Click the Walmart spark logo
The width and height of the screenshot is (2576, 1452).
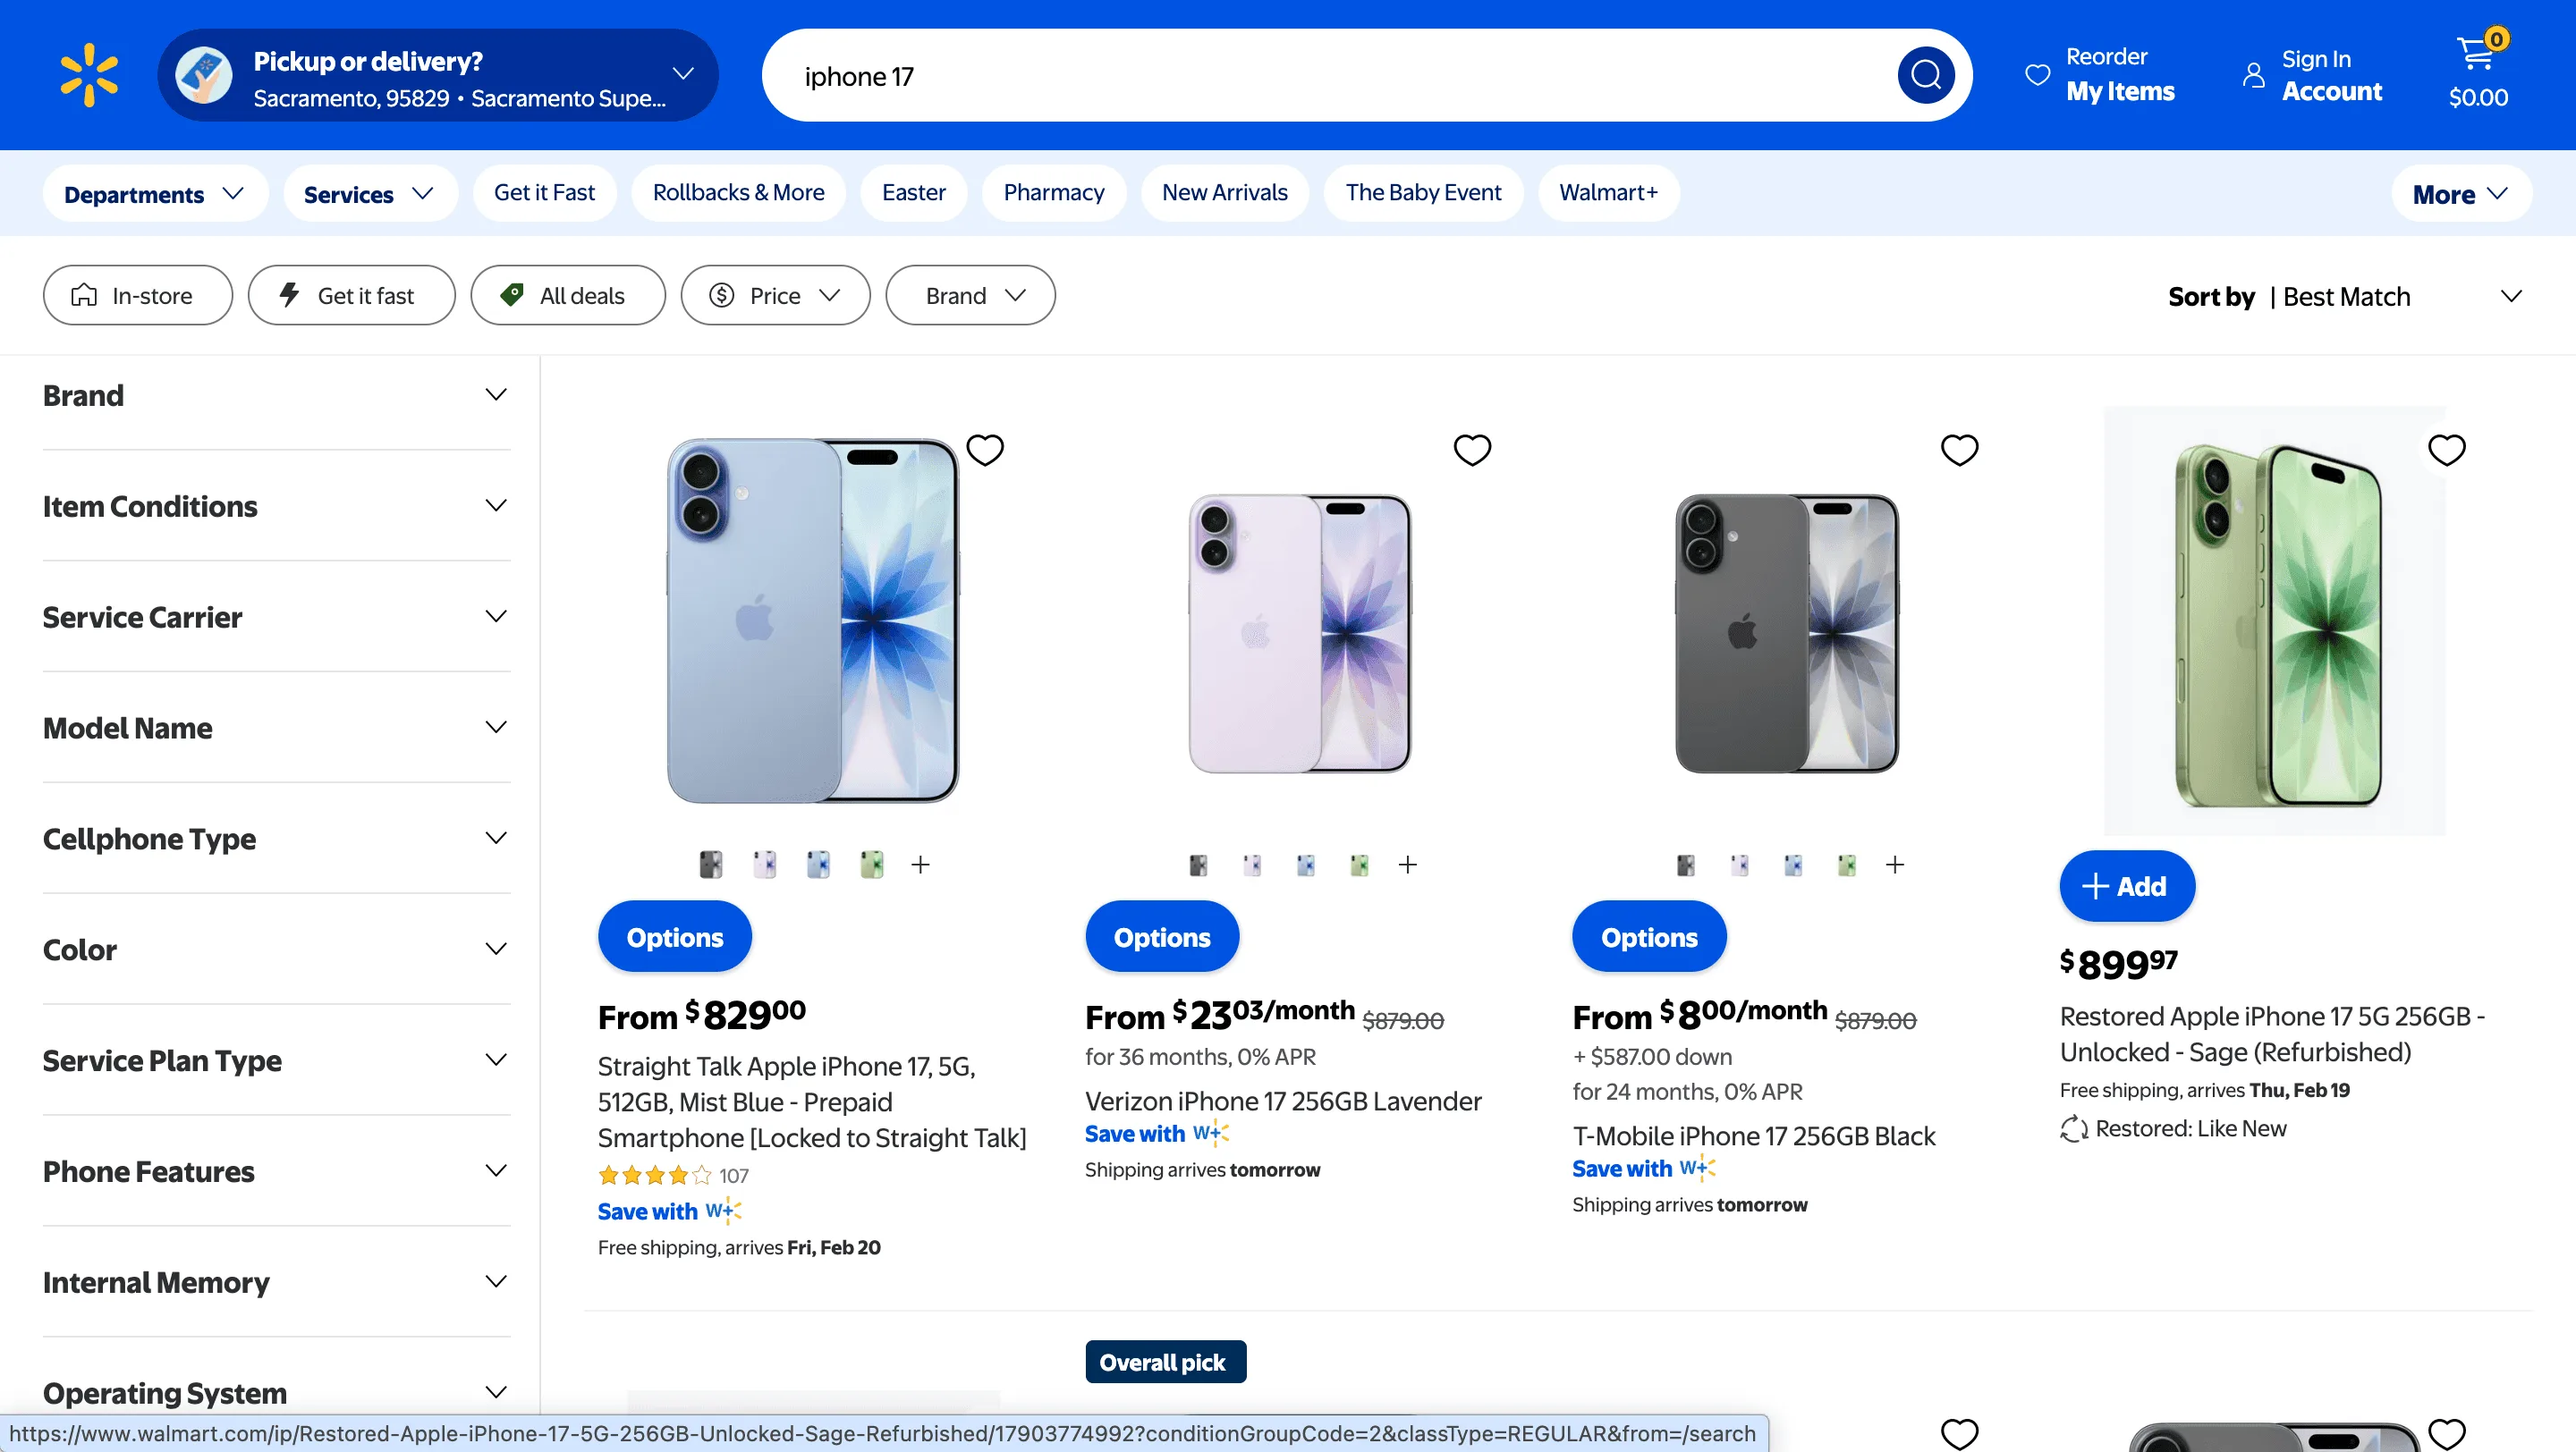tap(88, 74)
